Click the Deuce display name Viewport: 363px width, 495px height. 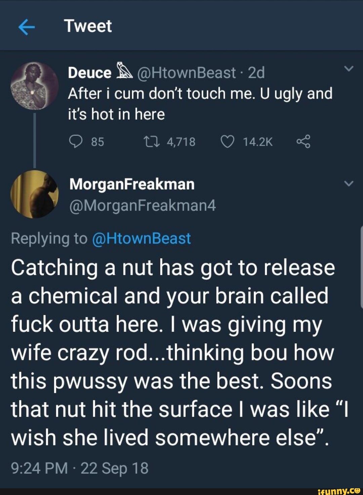click(89, 73)
